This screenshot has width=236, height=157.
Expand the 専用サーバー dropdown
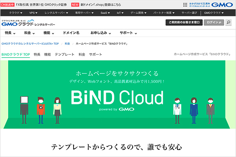pyautogui.click(x=84, y=13)
